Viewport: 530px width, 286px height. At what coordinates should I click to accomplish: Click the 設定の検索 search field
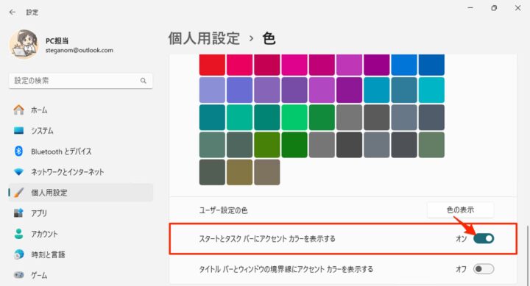click(x=80, y=81)
